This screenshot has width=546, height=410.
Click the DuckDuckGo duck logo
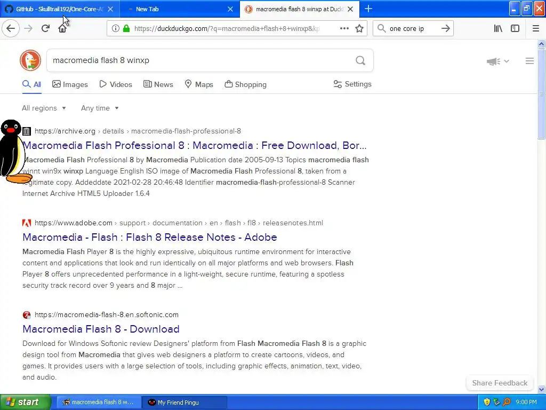click(x=30, y=60)
